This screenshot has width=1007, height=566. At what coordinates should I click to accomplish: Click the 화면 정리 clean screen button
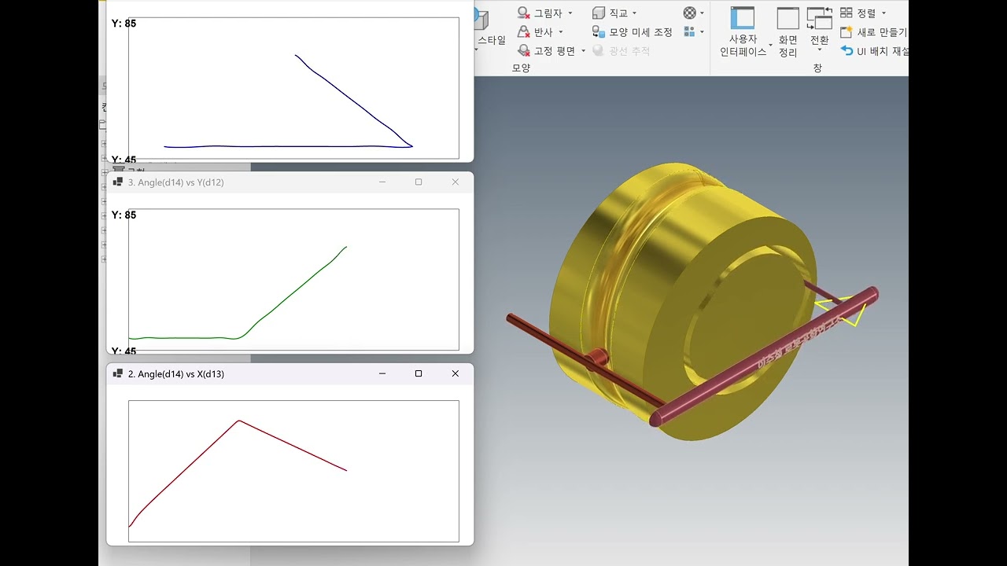(788, 31)
